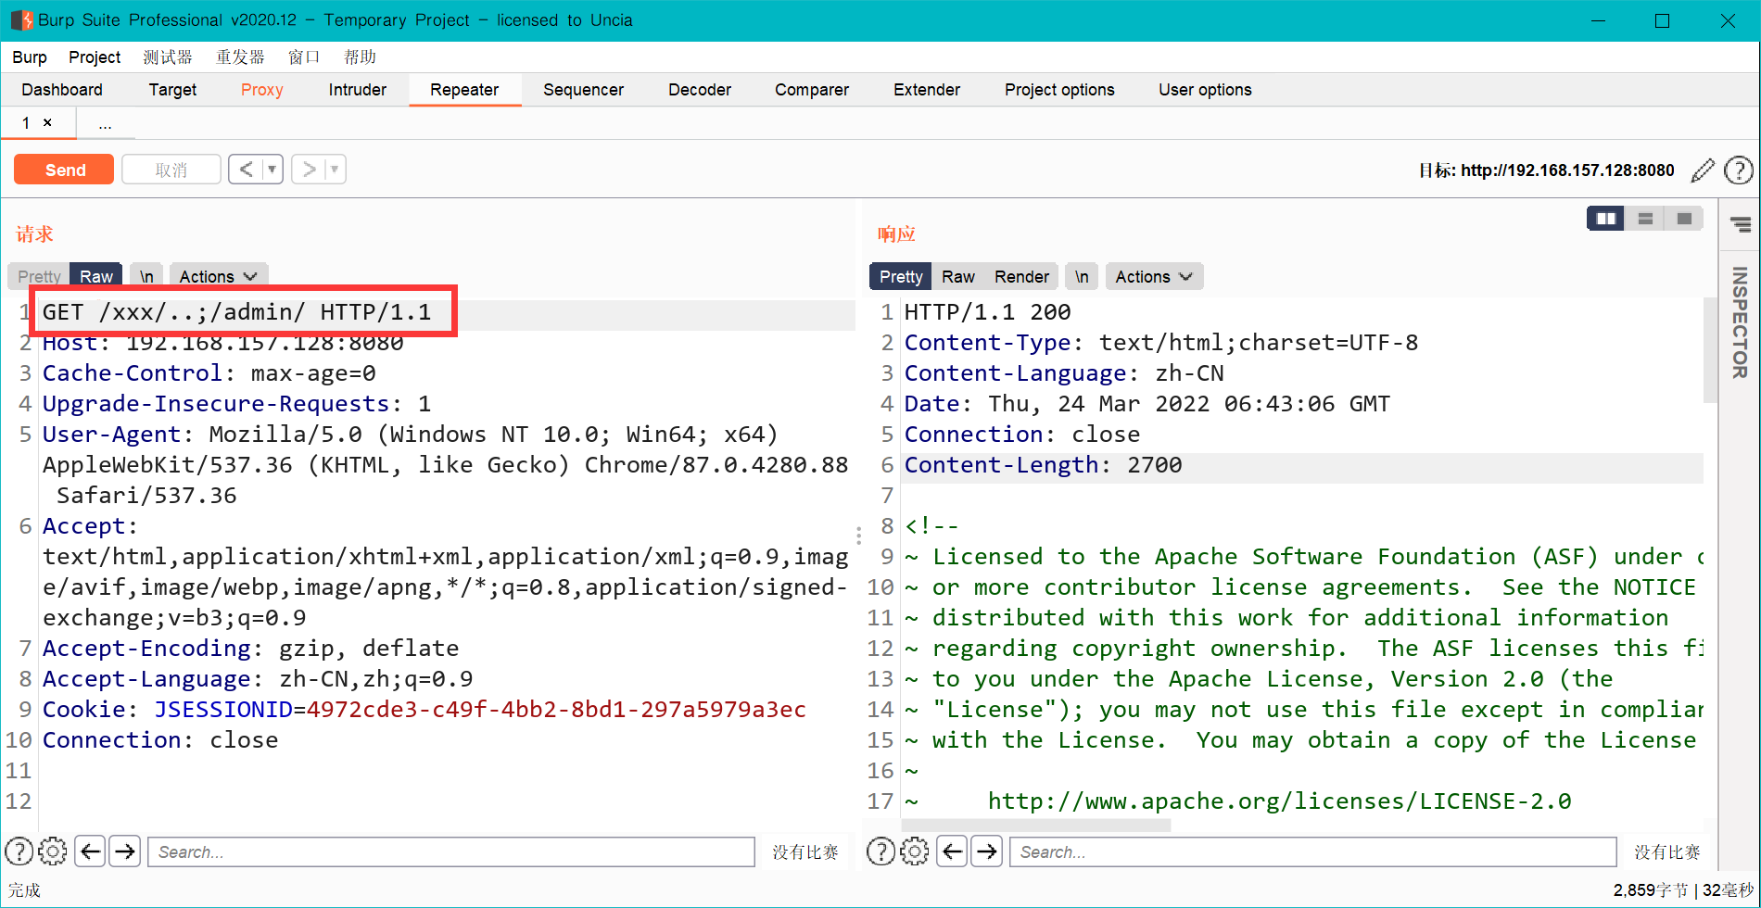Go to previous request with back arrow
The height and width of the screenshot is (908, 1761).
click(246, 169)
